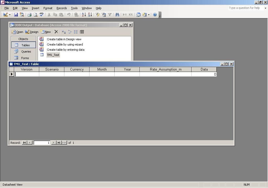268x188 pixels.
Task: Click New in the database window toolbar
Action: [x=46, y=32]
